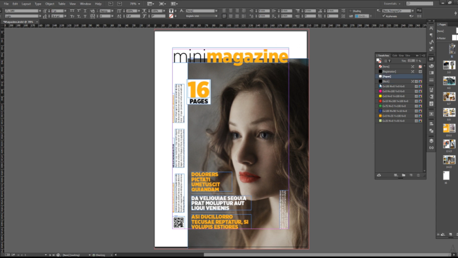Switch to the Gradient panel tab
Viewport: 458px width, 258px height.
point(401,56)
